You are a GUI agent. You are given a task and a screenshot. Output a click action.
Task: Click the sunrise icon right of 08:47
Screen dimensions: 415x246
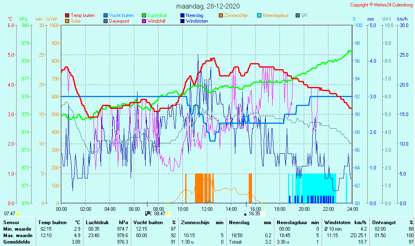pos(168,214)
